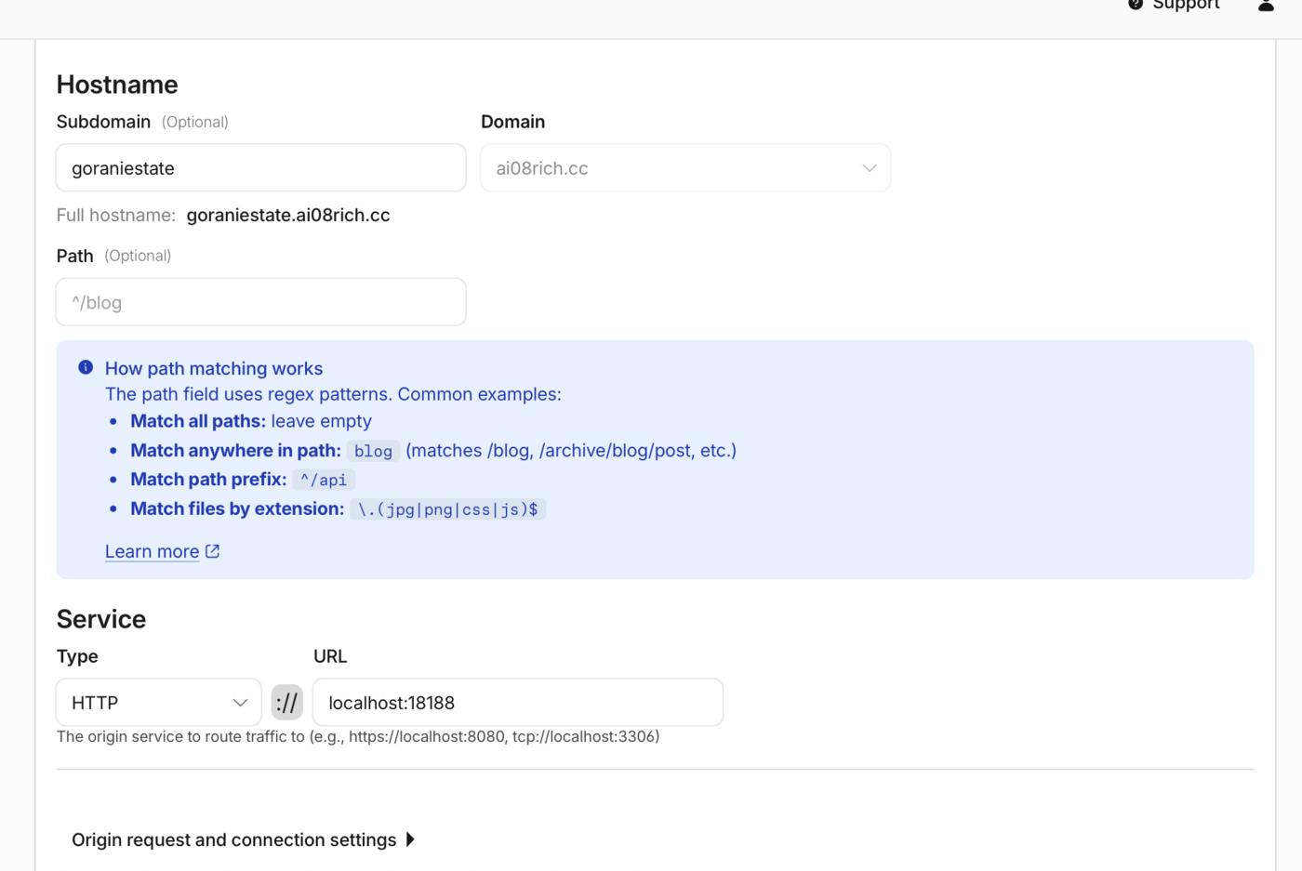1302x871 pixels.
Task: Click 'Match anywhere in path:' bullet text
Action: (235, 450)
